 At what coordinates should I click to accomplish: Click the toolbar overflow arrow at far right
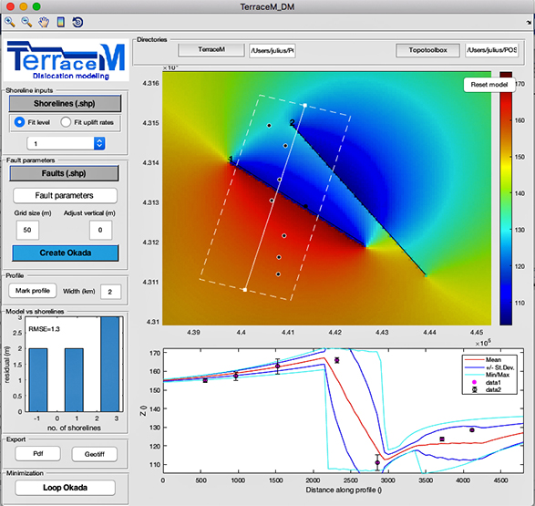(x=529, y=23)
